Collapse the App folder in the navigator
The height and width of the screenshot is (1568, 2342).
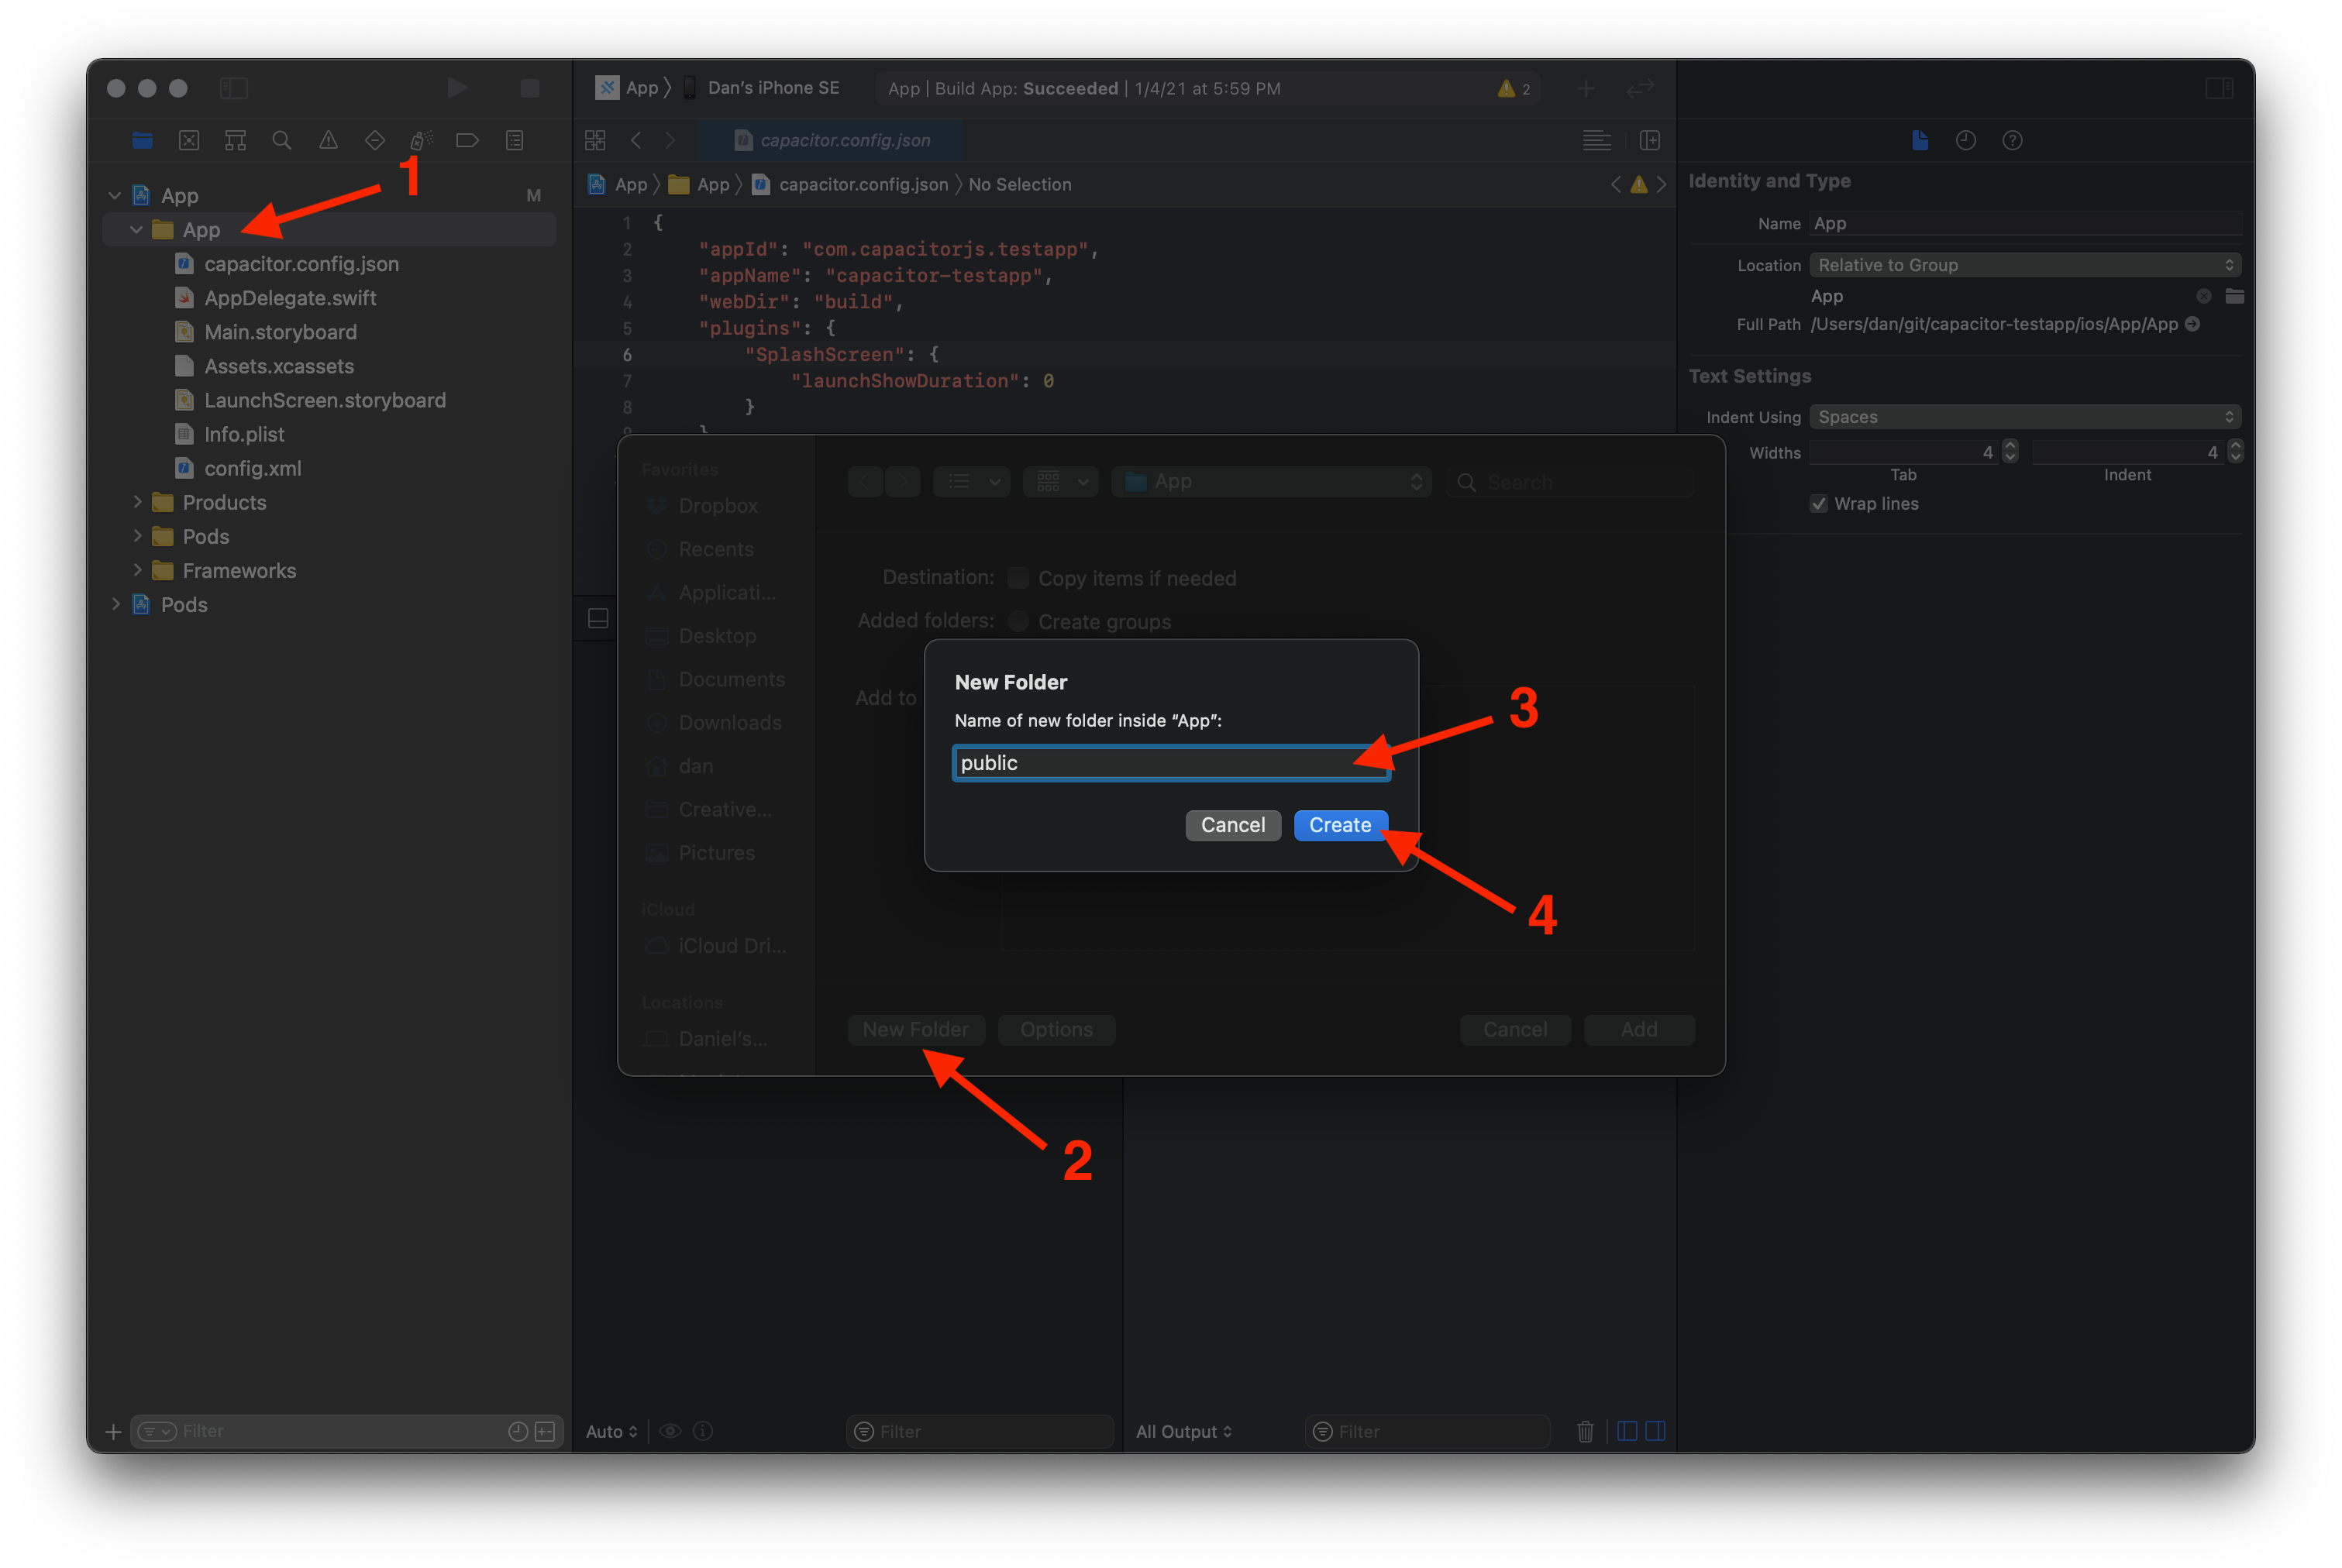click(x=137, y=229)
